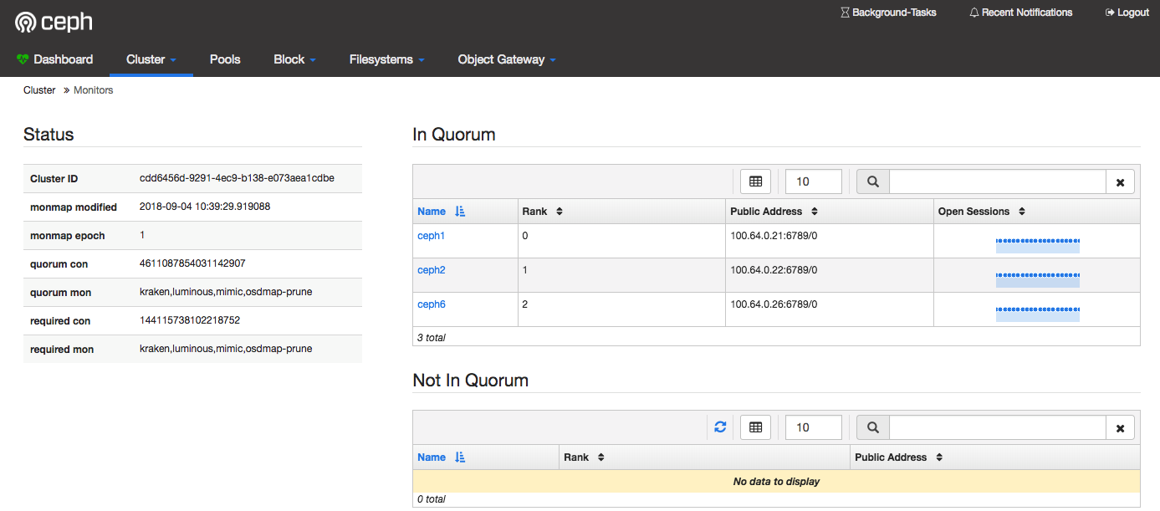Viewport: 1160px width, 511px height.
Task: Click the ceph2 Open Sessions sparkline
Action: 1037,278
